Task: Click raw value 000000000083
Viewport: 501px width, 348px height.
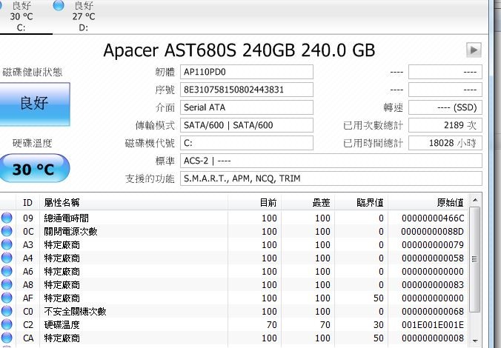Action: pos(433,285)
